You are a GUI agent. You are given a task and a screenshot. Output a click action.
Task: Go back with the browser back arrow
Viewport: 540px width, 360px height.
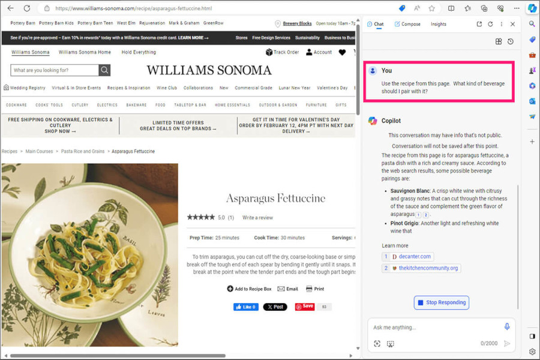(11, 8)
